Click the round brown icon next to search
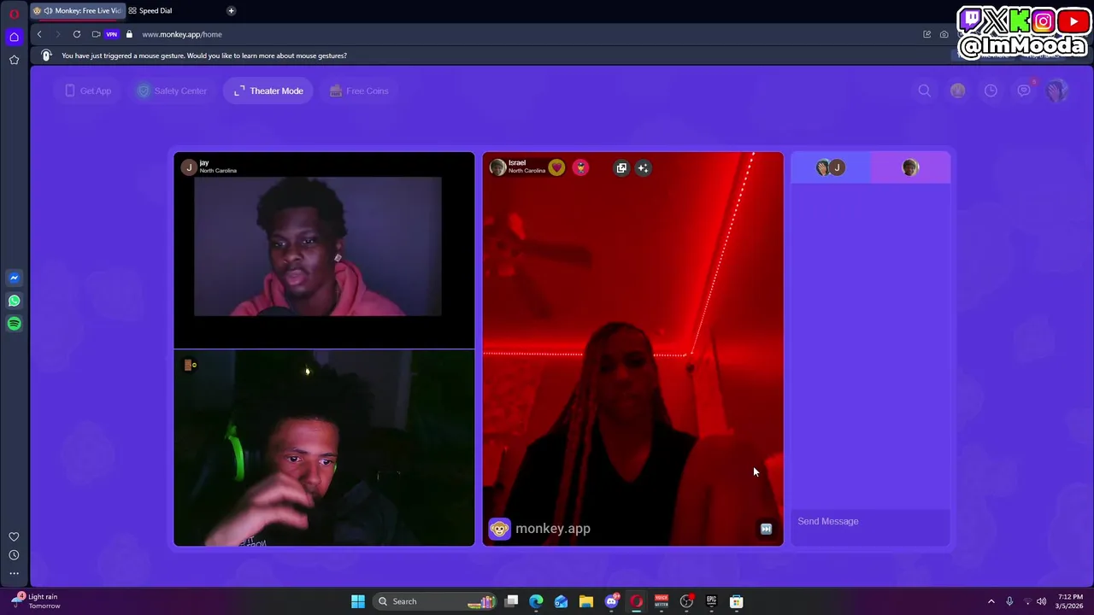This screenshot has width=1094, height=615. (957, 91)
